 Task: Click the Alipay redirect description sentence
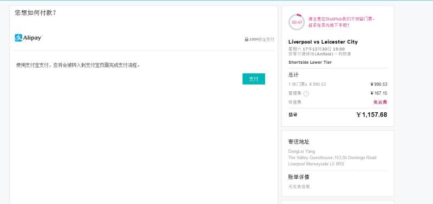pyautogui.click(x=78, y=65)
